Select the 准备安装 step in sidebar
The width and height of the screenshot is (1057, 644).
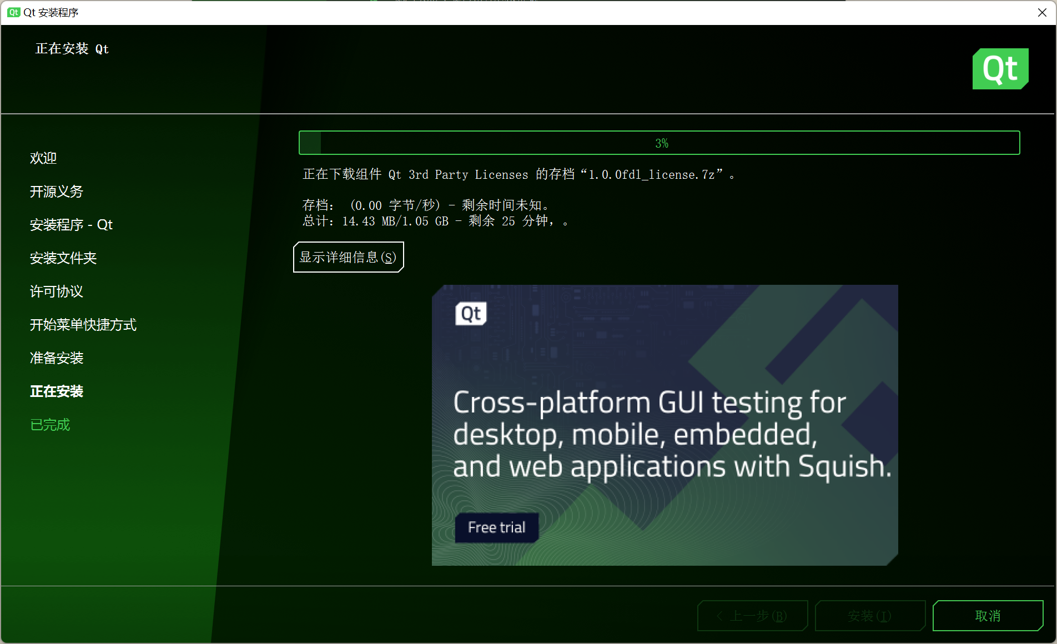[57, 358]
